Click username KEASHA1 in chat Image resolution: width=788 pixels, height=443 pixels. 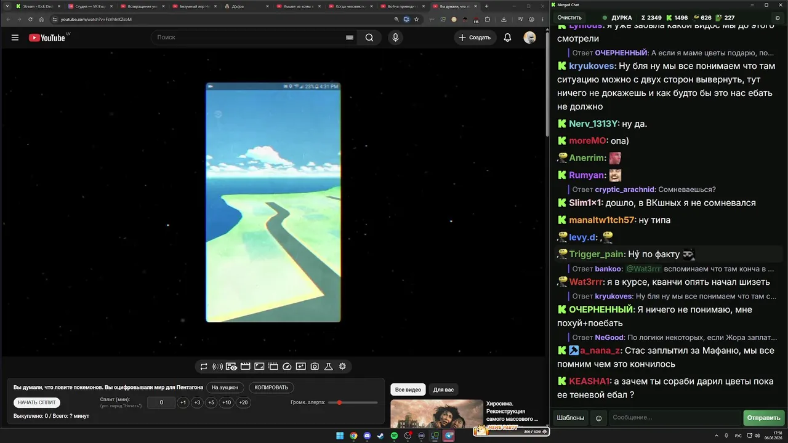589,381
